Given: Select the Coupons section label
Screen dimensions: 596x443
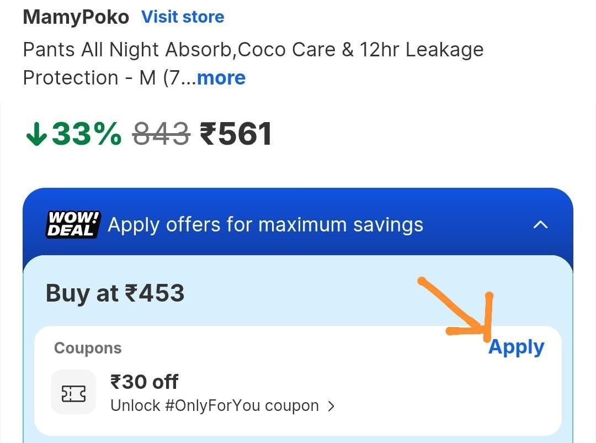Looking at the screenshot, I should (88, 348).
